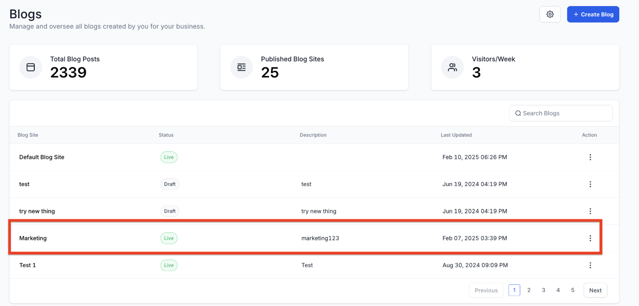The width and height of the screenshot is (639, 306).
Task: Open three-dot menu for Test 1 blog
Action: (x=590, y=265)
